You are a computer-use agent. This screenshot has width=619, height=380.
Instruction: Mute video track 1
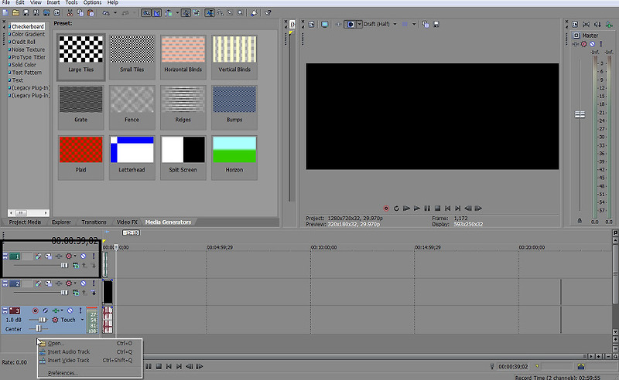click(84, 256)
